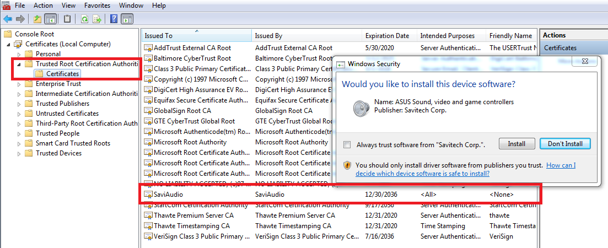Image resolution: width=608 pixels, height=248 pixels.
Task: Click the Console Root folder icon
Action: [8, 34]
